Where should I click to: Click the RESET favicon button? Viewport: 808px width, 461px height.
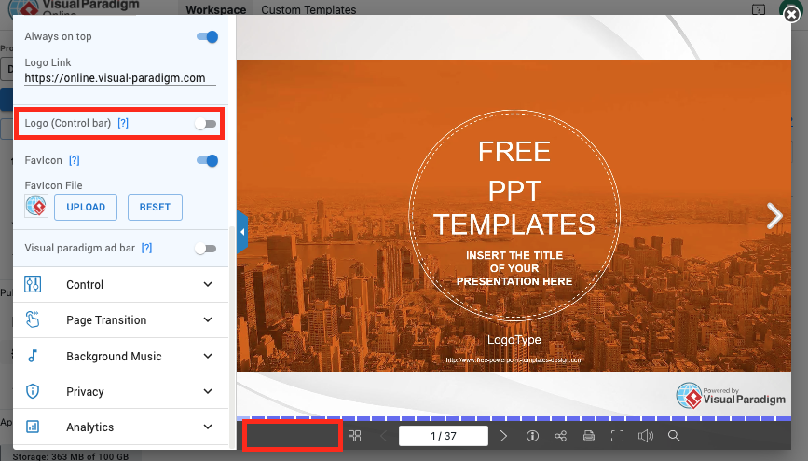point(155,207)
